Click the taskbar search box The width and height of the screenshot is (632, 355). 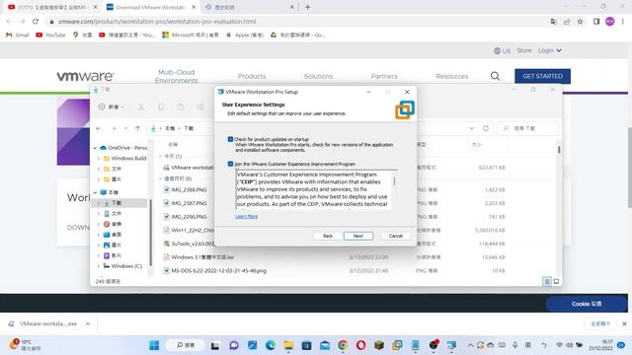(187, 345)
